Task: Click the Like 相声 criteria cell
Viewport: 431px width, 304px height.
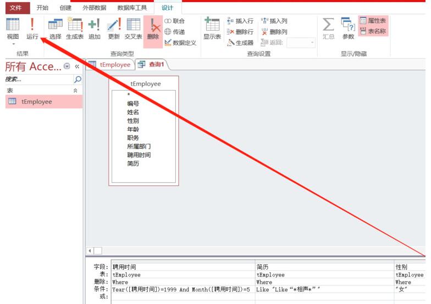Action: coord(324,289)
